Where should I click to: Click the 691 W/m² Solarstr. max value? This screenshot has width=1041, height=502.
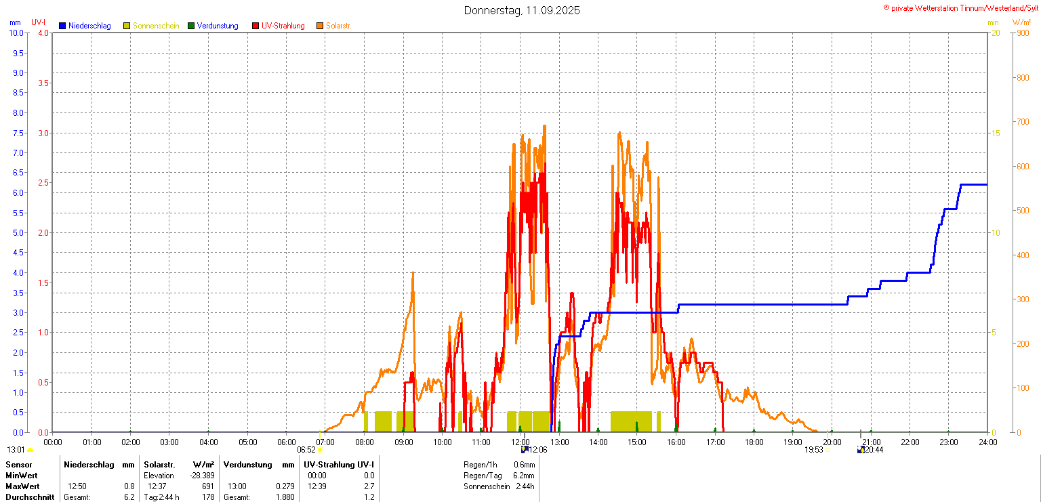point(208,486)
